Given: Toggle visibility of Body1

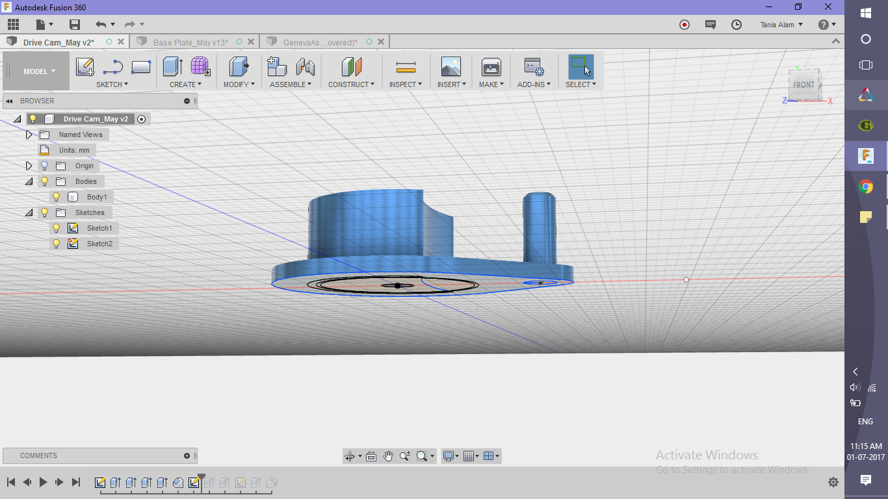Looking at the screenshot, I should tap(57, 197).
